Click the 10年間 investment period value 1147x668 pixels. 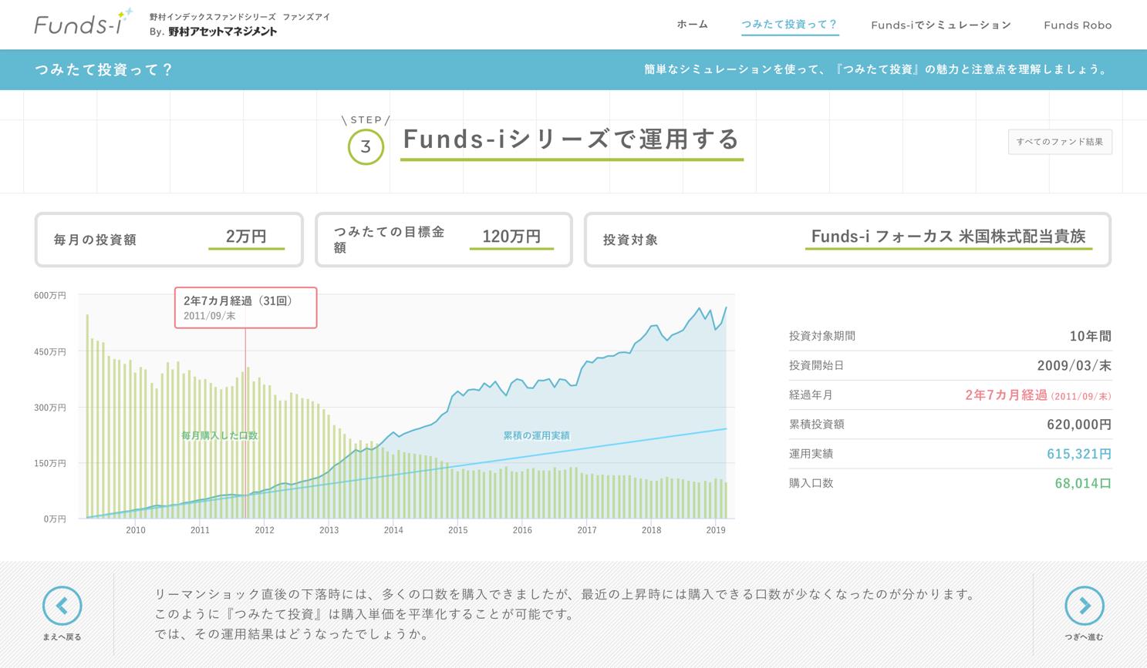(1091, 336)
